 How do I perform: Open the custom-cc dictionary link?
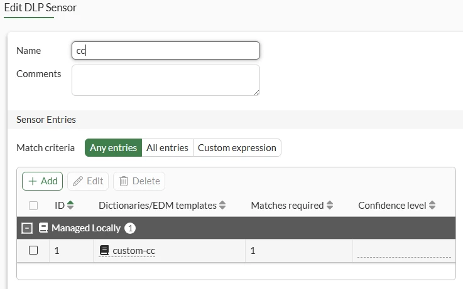tap(134, 251)
